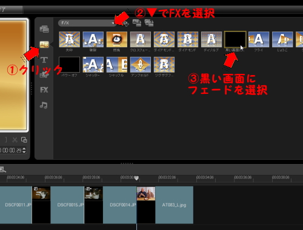Choose the パワーオフ black thumbnail

point(69,65)
